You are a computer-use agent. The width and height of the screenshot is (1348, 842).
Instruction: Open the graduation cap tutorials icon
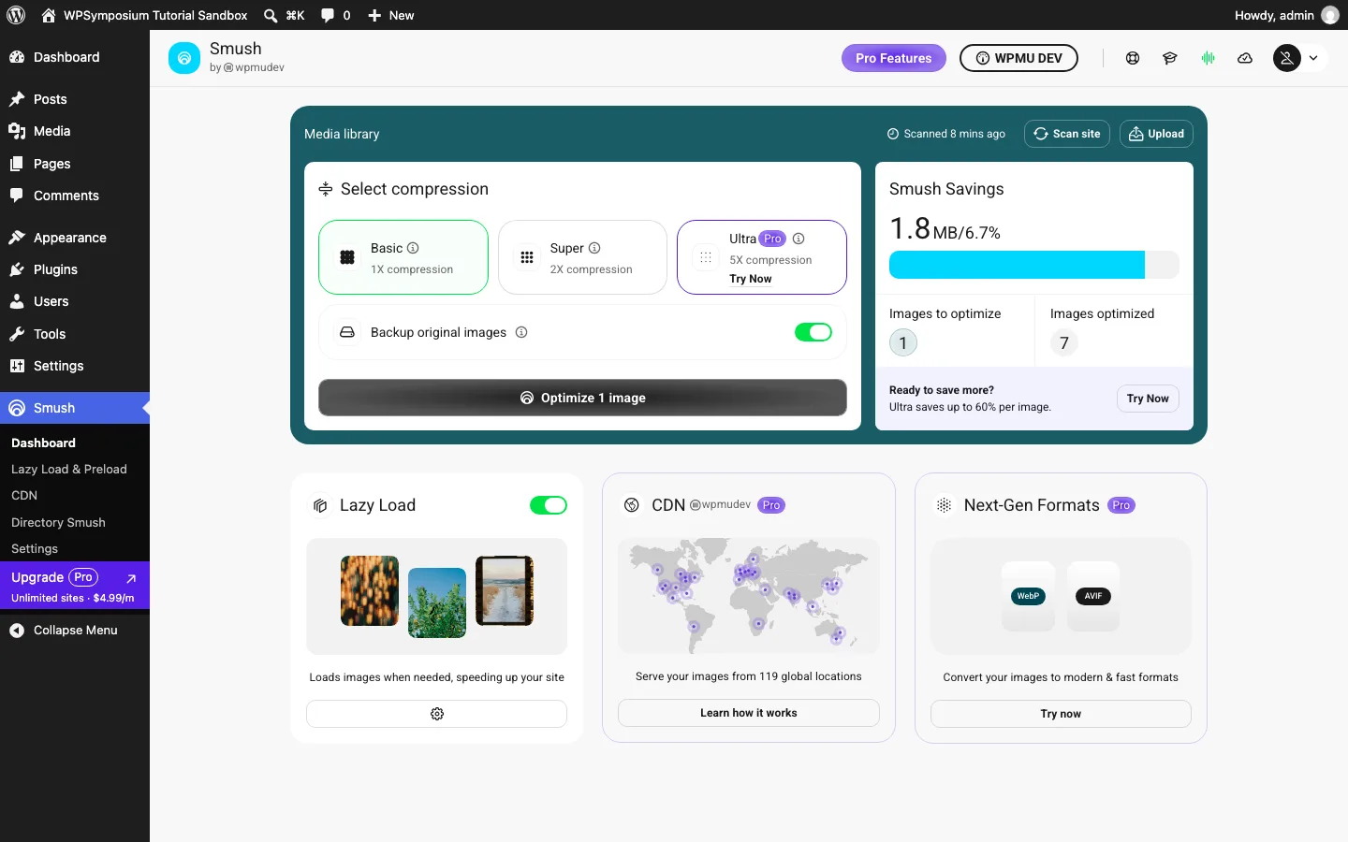1170,58
